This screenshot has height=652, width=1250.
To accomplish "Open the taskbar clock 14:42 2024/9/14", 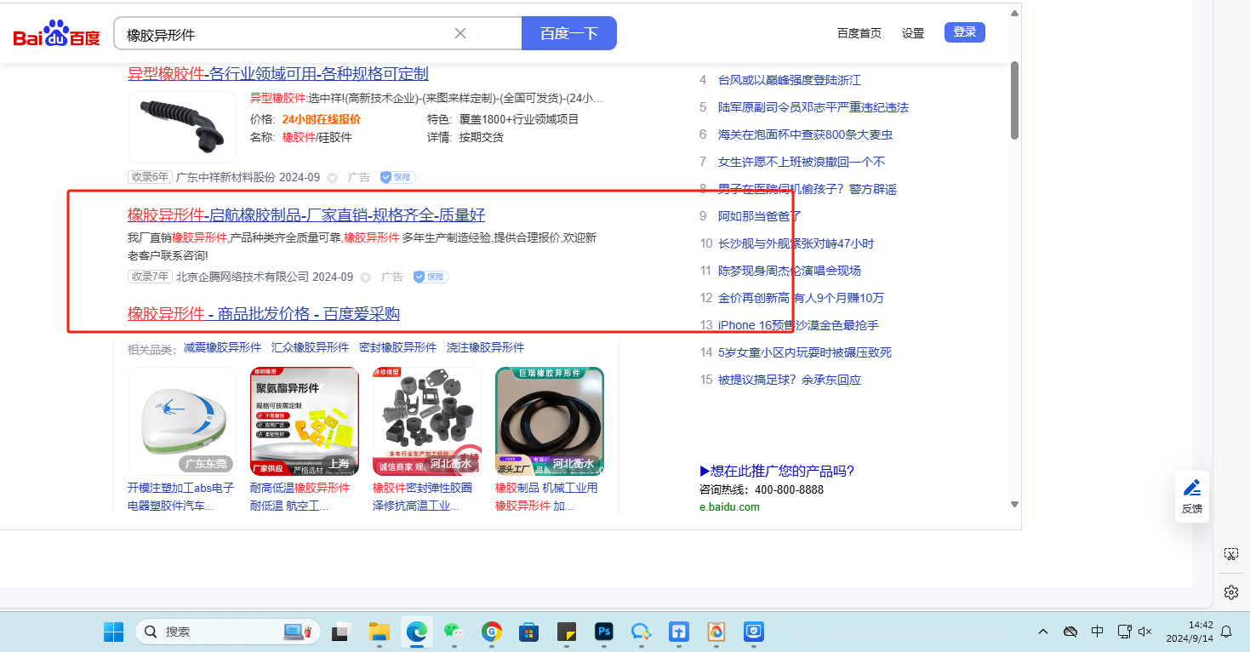I will coord(1188,632).
